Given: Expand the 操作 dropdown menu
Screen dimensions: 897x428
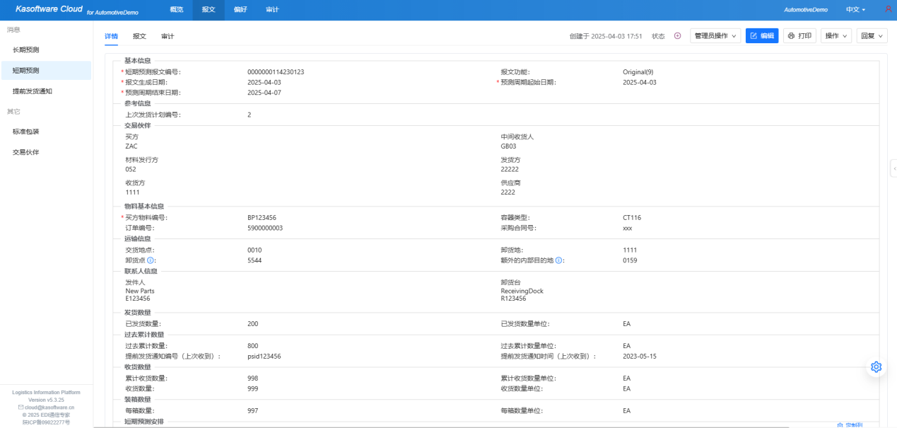Looking at the screenshot, I should coord(836,36).
